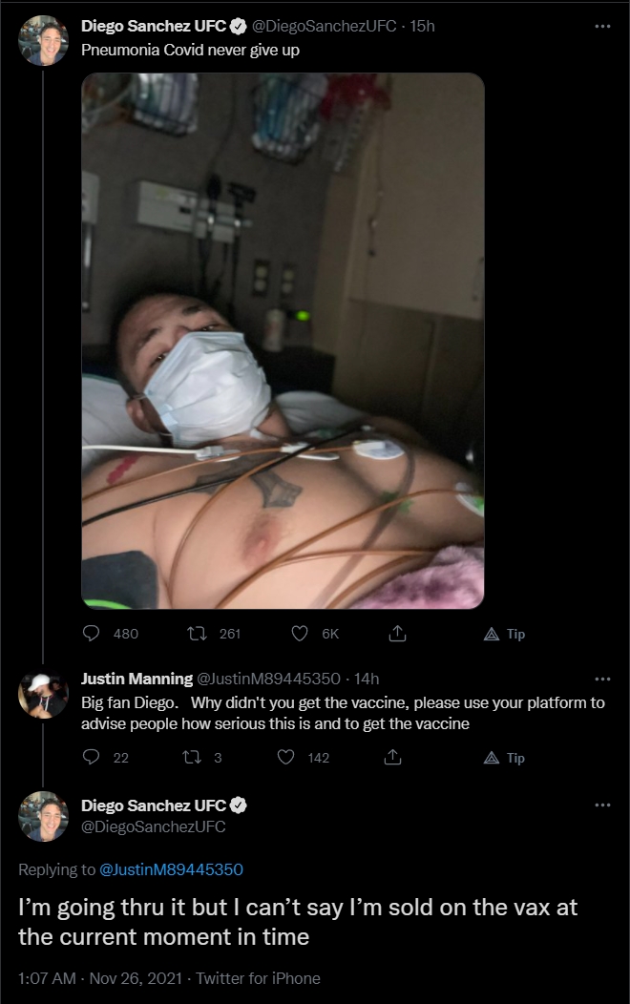
Task: Visit Justin Manning's profile name
Action: (136, 679)
